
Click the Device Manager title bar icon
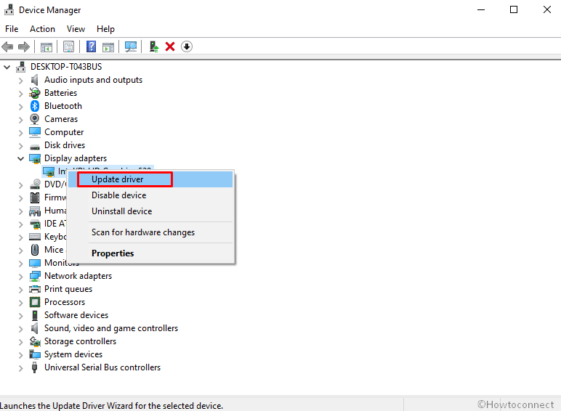(9, 9)
